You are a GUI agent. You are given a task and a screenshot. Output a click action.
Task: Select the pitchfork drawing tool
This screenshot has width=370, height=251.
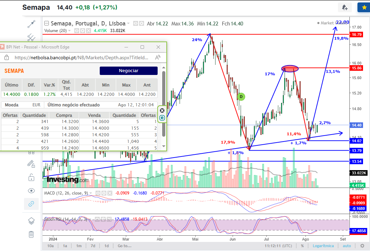tap(31, 38)
